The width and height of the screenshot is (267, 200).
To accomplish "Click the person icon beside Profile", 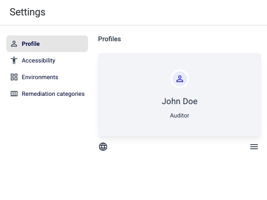I will coord(14,44).
